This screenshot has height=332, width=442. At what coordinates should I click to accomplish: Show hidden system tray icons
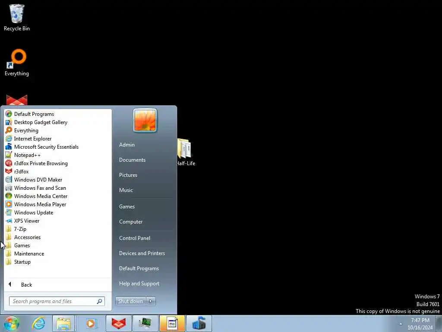(x=401, y=324)
